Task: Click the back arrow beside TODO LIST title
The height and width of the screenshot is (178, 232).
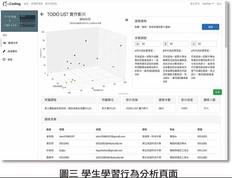Action: (42, 14)
